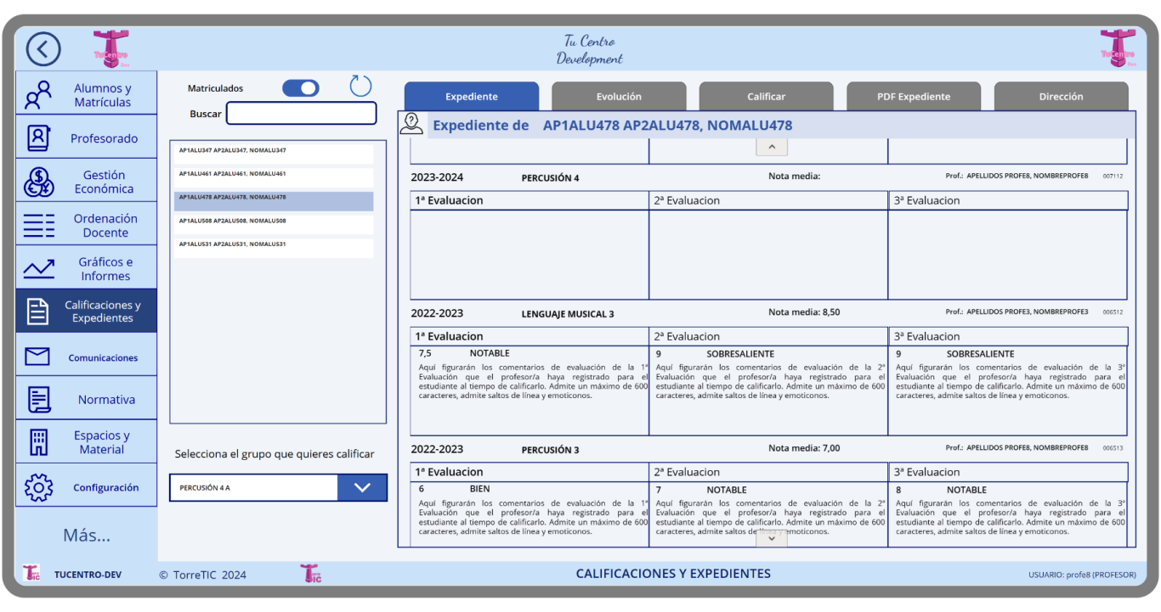Click the 7,5 NOTABLE grade
The height and width of the screenshot is (612, 1161).
pos(464,353)
